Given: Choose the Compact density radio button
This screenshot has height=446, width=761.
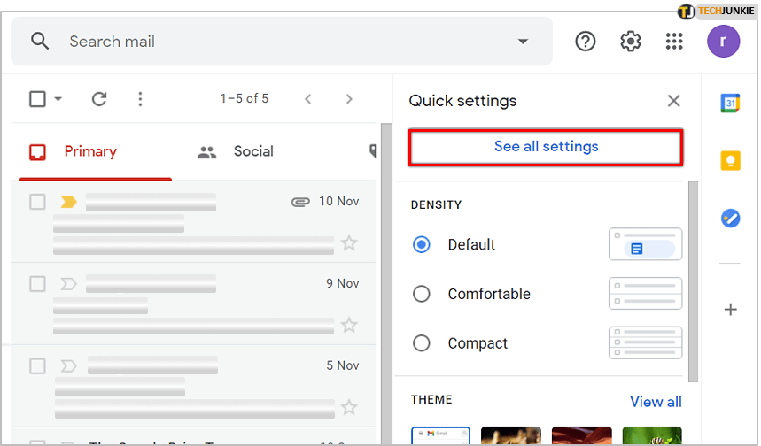Looking at the screenshot, I should pos(422,343).
